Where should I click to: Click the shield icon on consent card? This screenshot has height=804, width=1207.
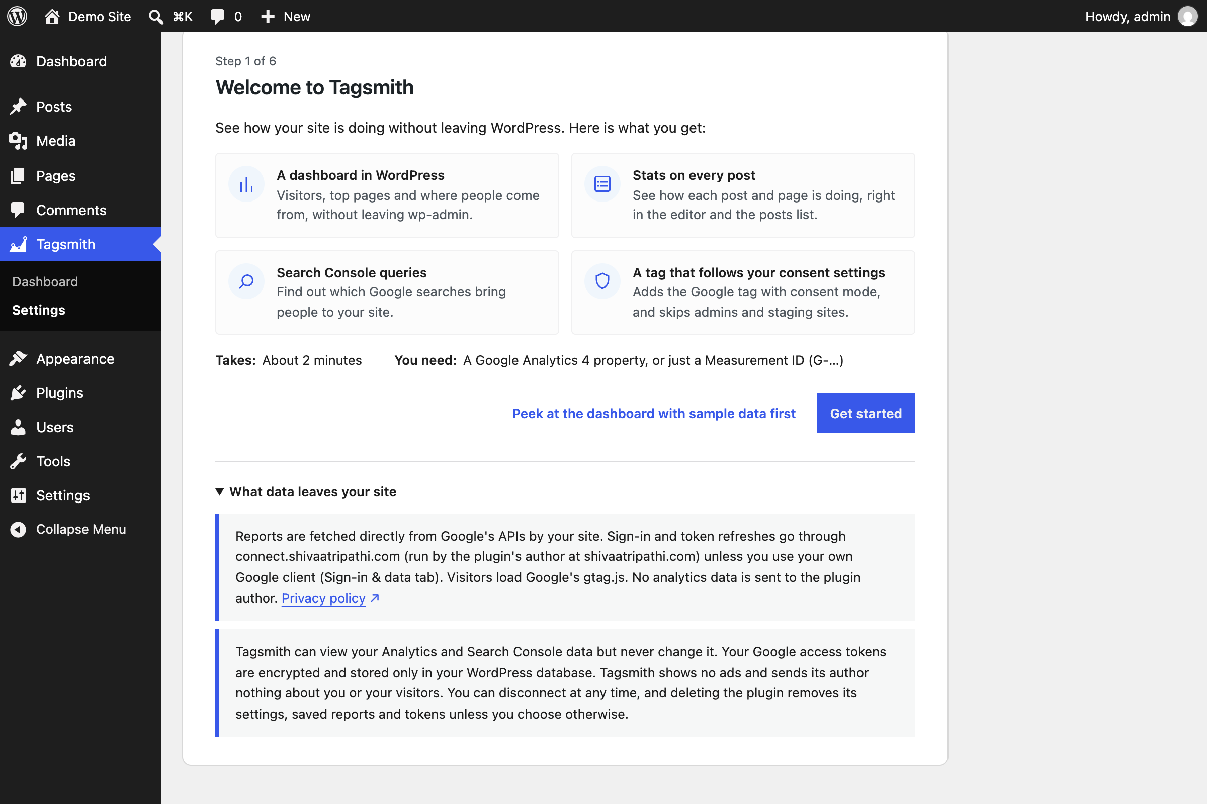pyautogui.click(x=602, y=281)
